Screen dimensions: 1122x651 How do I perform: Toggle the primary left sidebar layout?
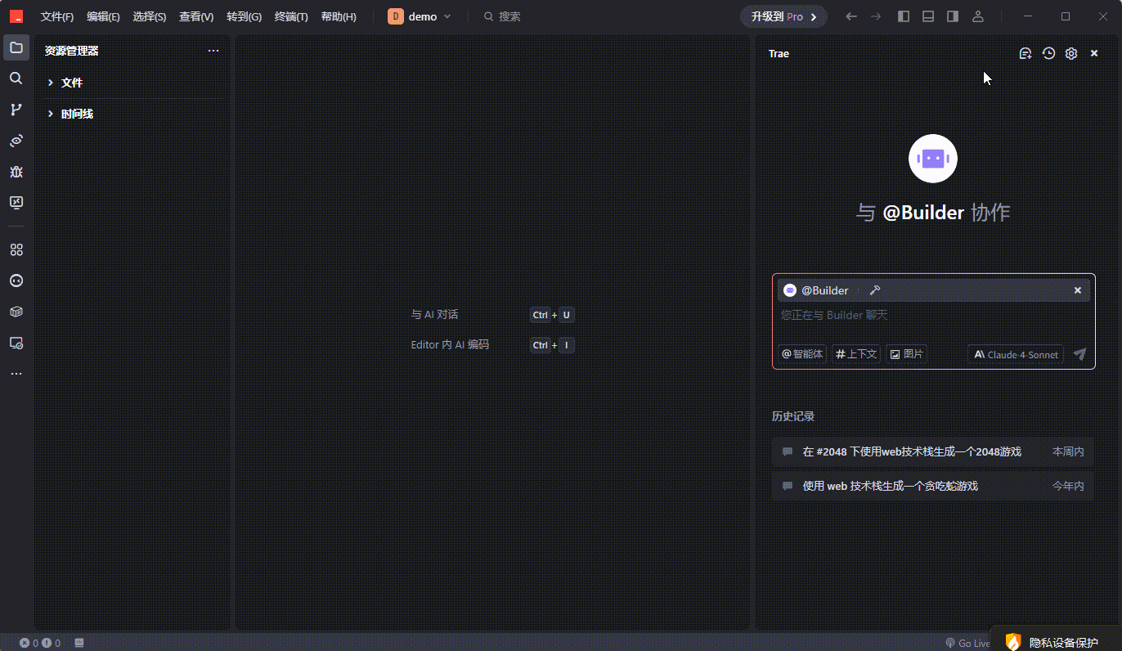[x=904, y=16]
